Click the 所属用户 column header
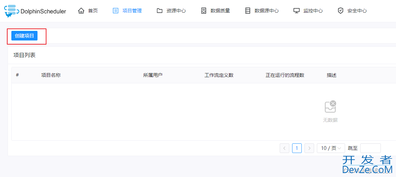The width and height of the screenshot is (396, 177). coord(153,75)
